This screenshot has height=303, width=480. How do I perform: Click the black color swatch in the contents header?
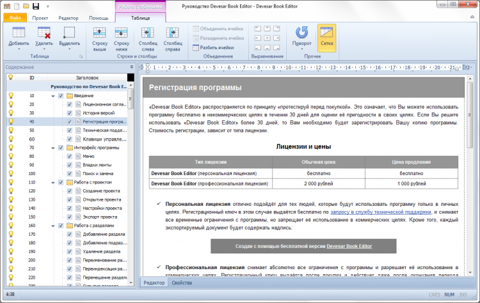point(131,77)
